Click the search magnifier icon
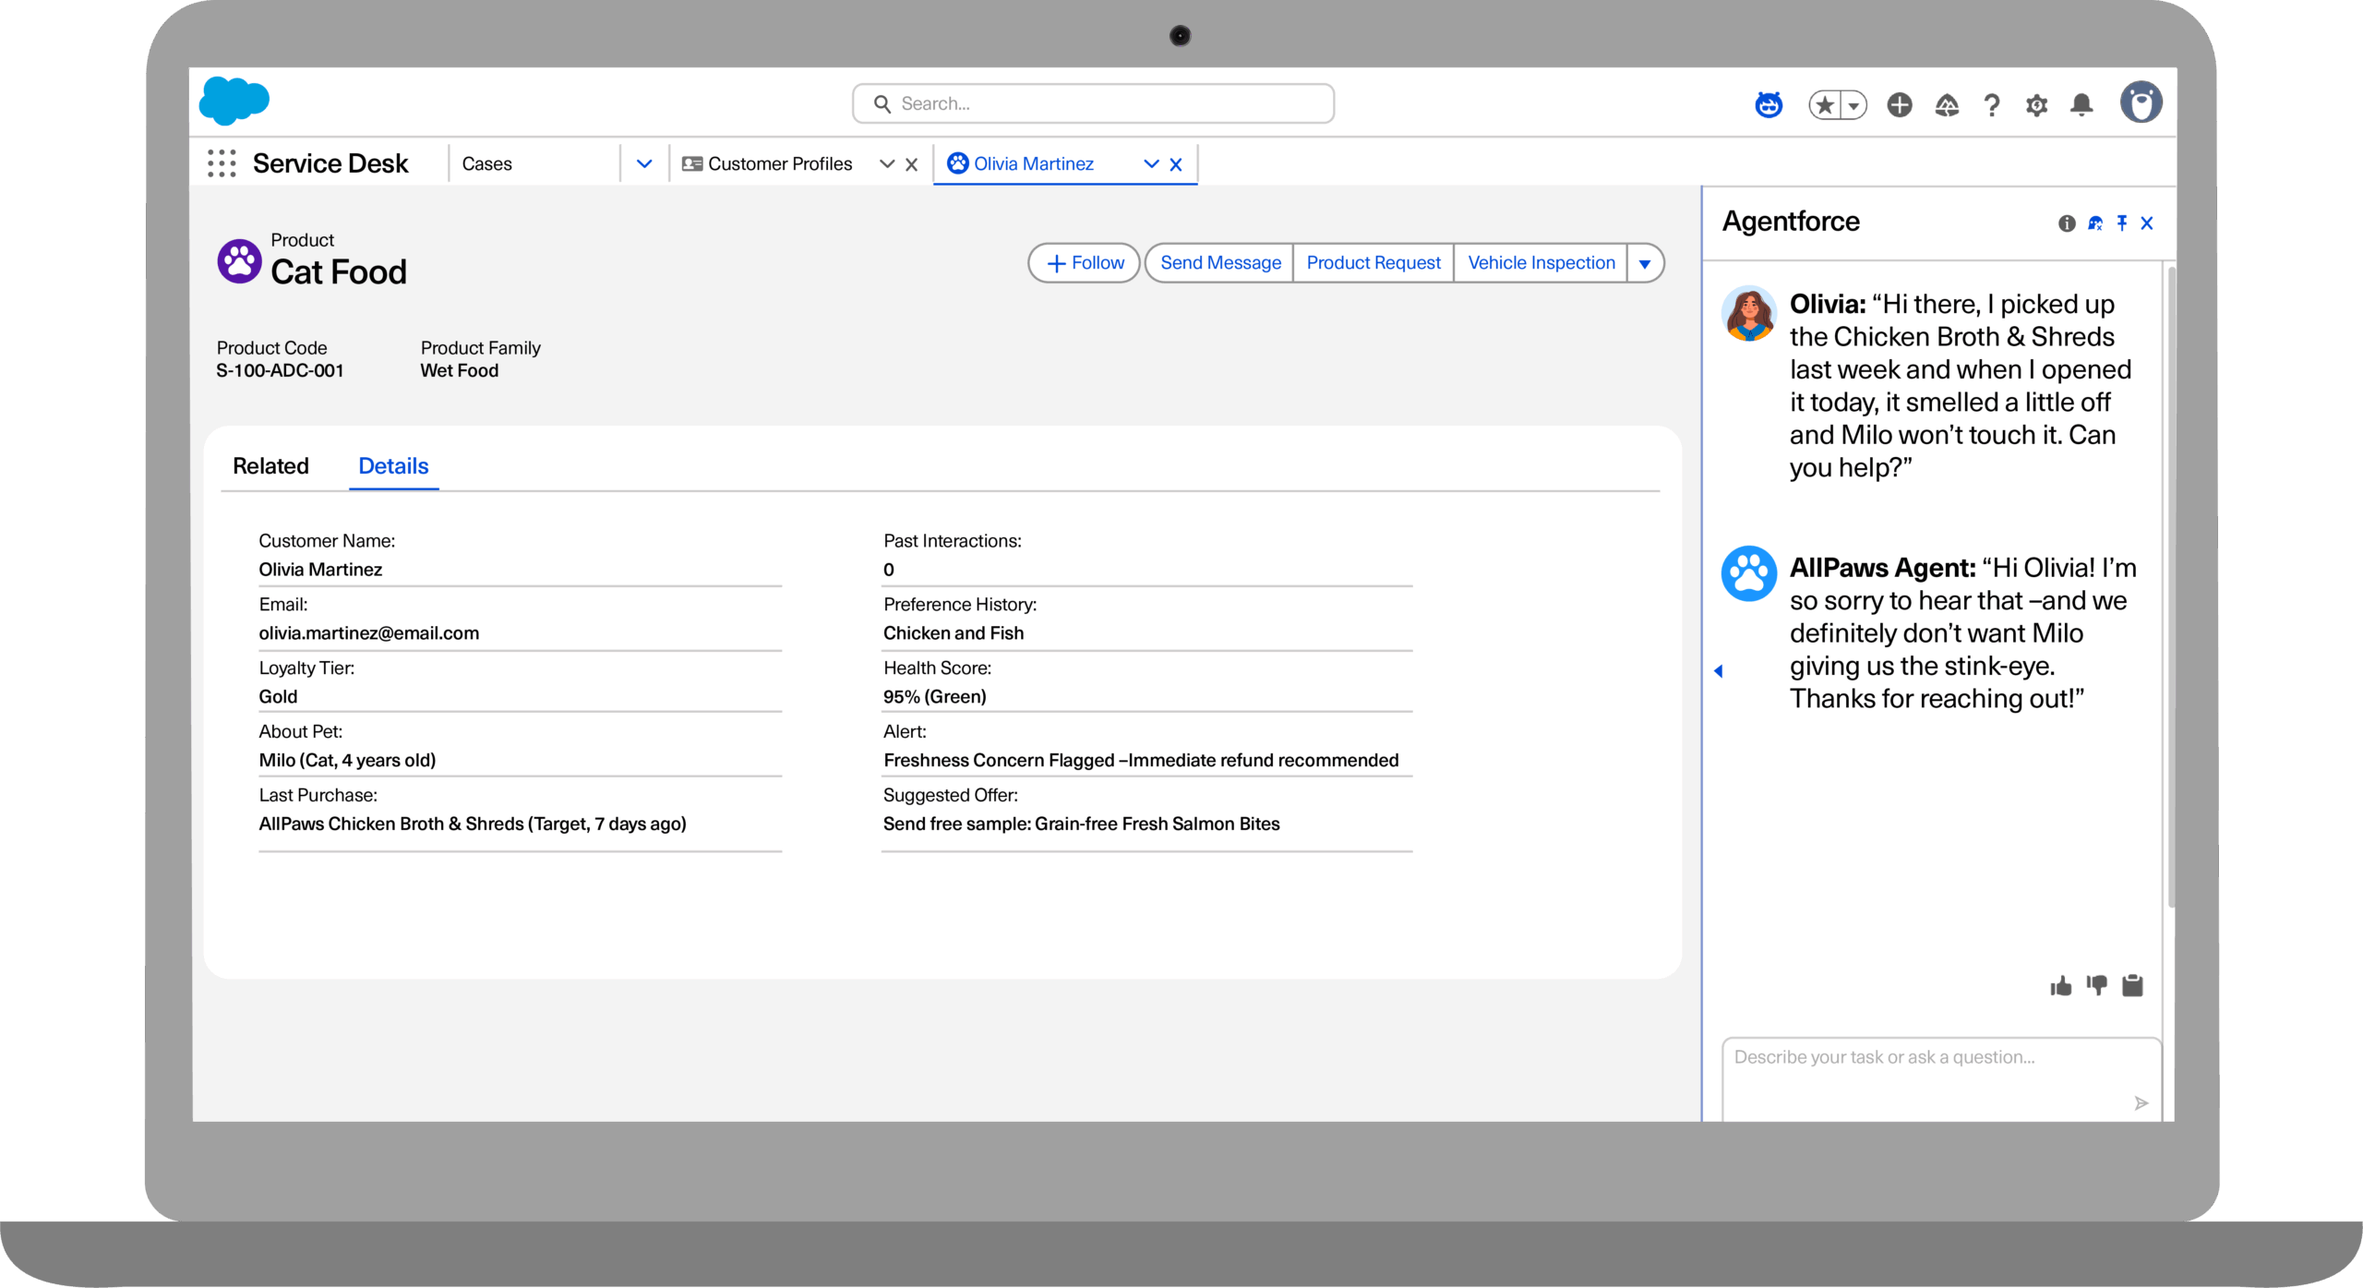 pyautogui.click(x=882, y=103)
